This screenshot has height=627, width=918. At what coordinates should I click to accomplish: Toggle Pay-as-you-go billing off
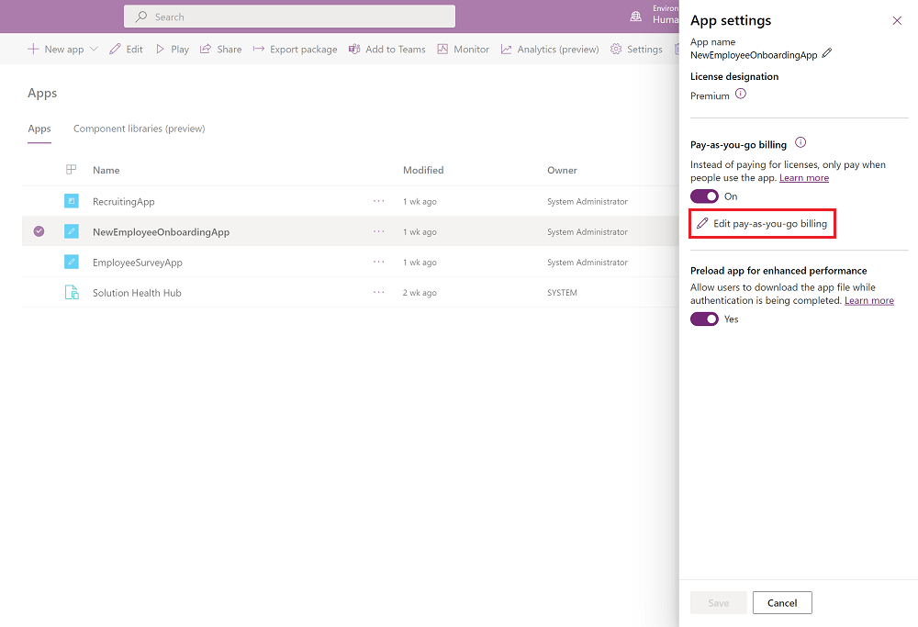point(704,196)
